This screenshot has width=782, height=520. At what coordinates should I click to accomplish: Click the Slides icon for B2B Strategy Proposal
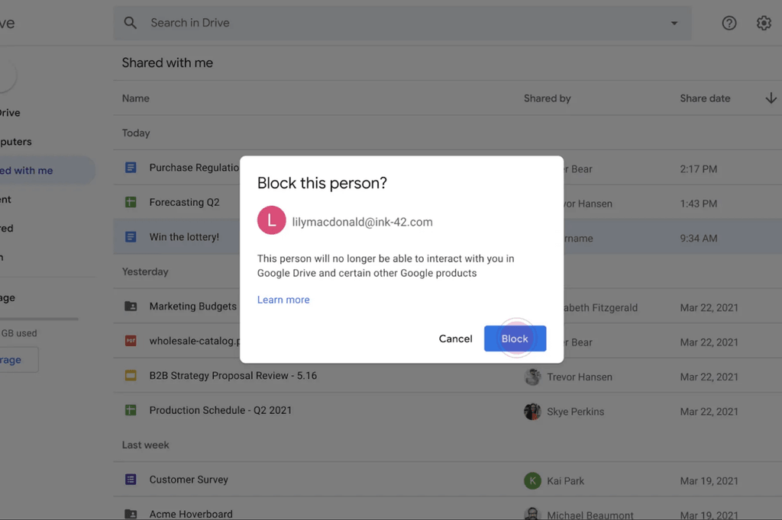pos(133,375)
